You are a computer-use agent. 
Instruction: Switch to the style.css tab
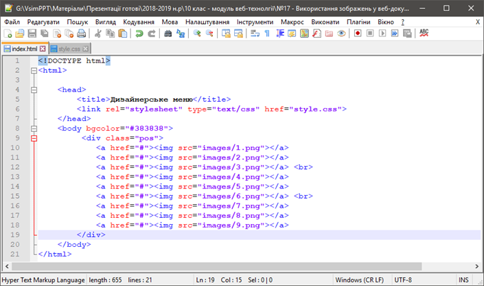(x=69, y=49)
